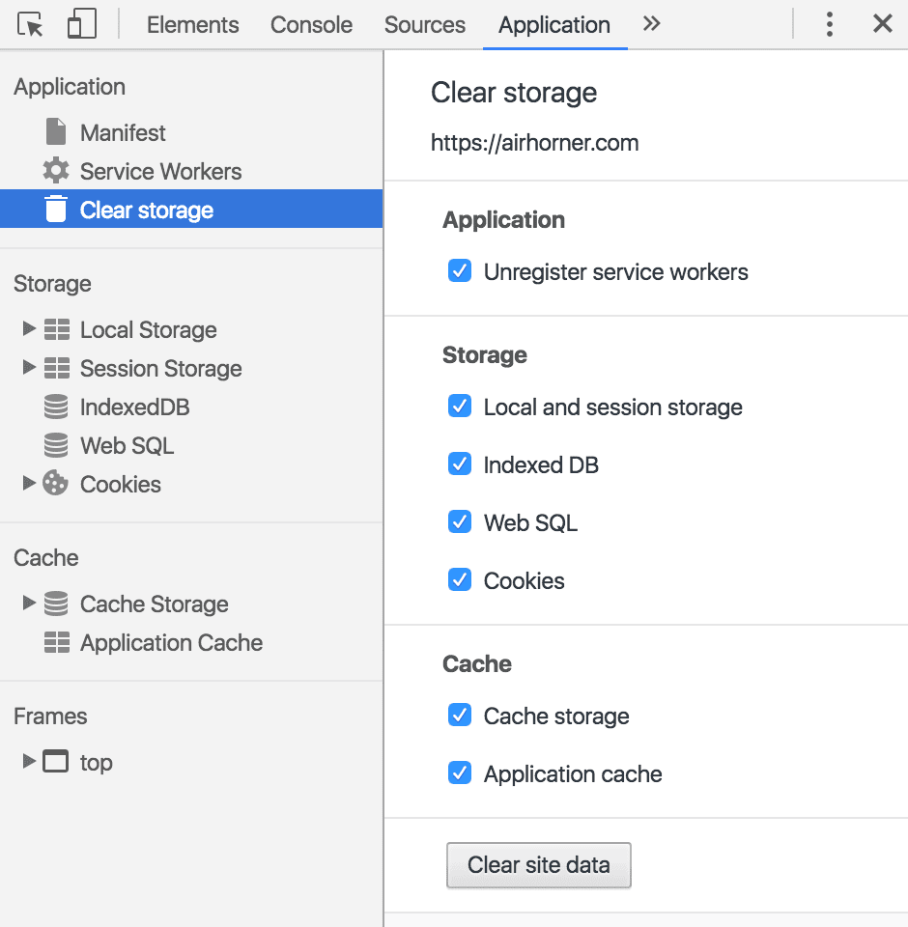Open the Sources tab
The width and height of the screenshot is (908, 927).
pos(424,25)
